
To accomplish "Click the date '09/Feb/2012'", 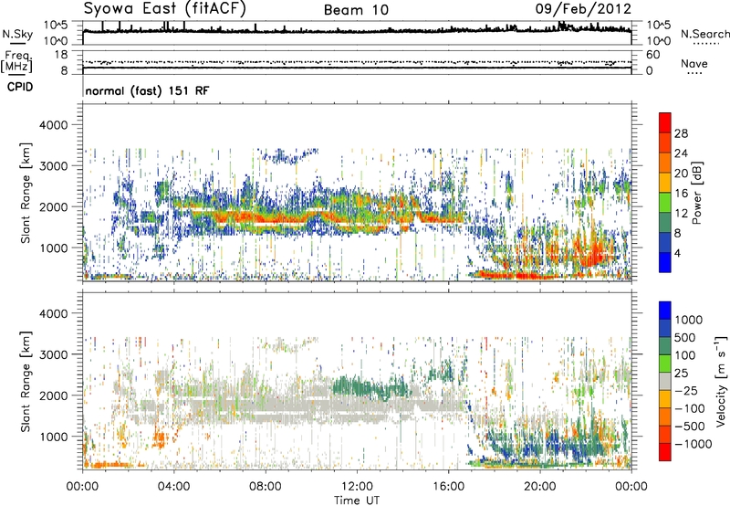I will click(x=583, y=8).
